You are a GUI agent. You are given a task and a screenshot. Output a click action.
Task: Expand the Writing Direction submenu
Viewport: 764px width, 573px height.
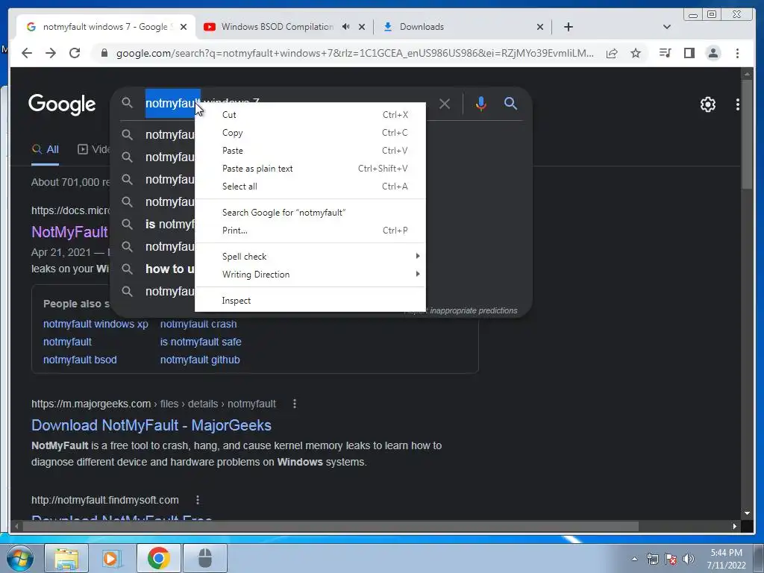coord(310,275)
